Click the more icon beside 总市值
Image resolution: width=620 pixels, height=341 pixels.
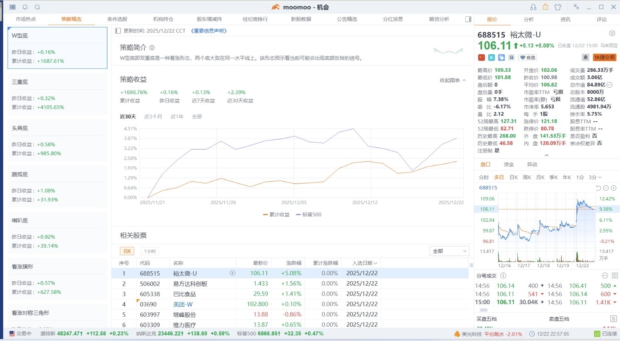(x=610, y=85)
